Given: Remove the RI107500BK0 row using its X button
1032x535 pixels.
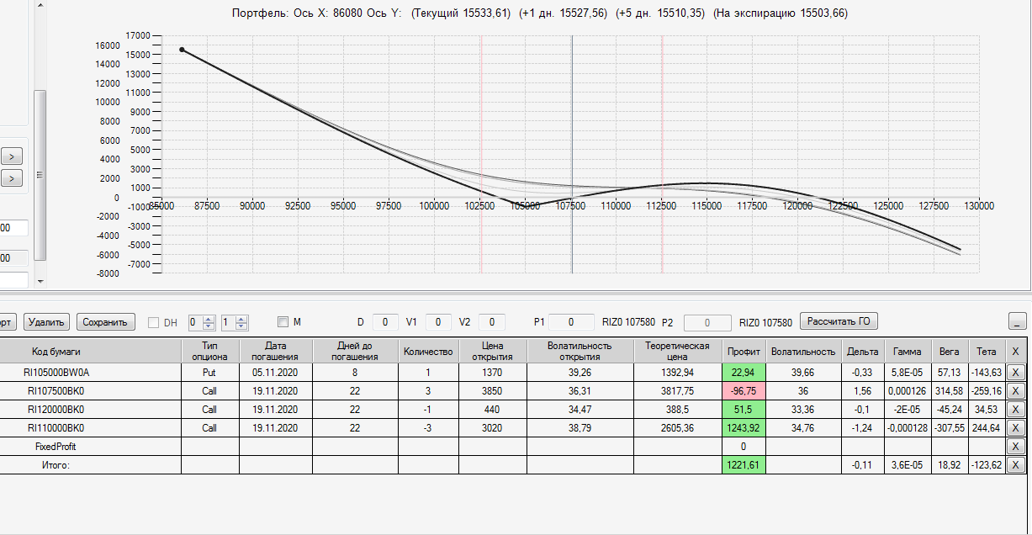Looking at the screenshot, I should tap(1016, 391).
